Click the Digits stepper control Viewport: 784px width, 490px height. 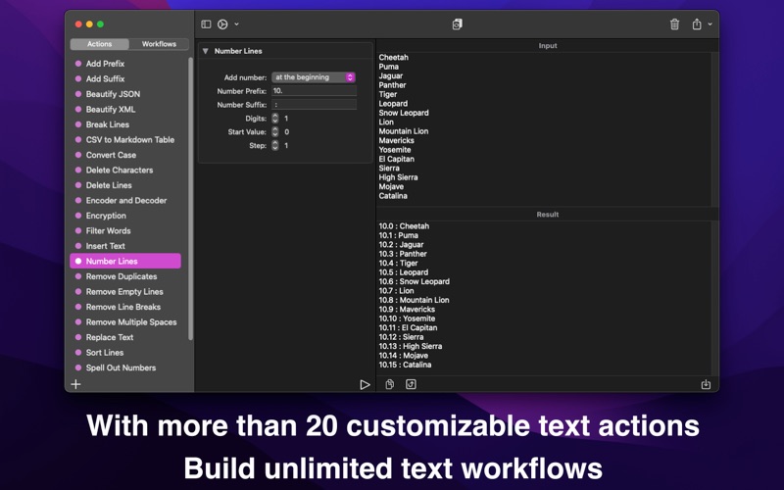click(275, 119)
